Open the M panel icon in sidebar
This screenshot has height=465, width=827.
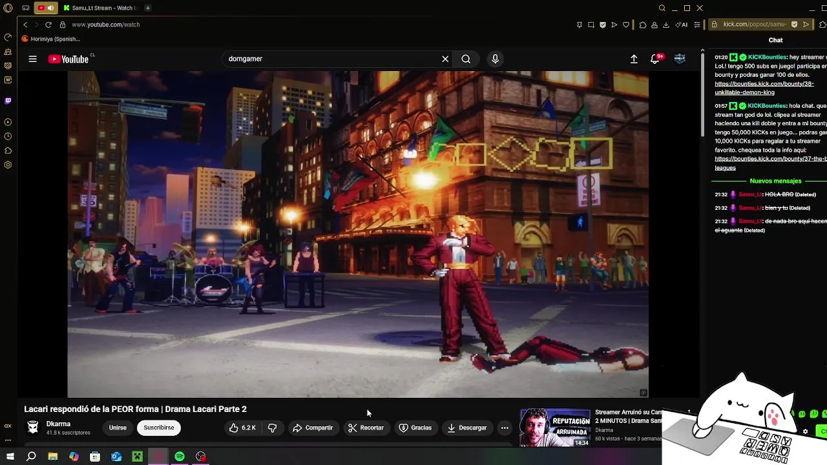8,80
